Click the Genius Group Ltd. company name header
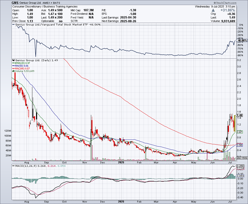The width and height of the screenshot is (248, 204). [30, 3]
